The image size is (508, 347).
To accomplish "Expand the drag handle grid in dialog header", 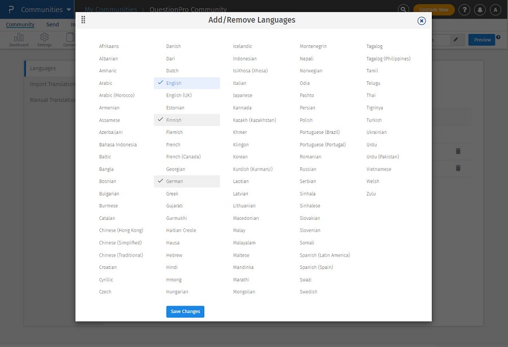I will pos(82,20).
